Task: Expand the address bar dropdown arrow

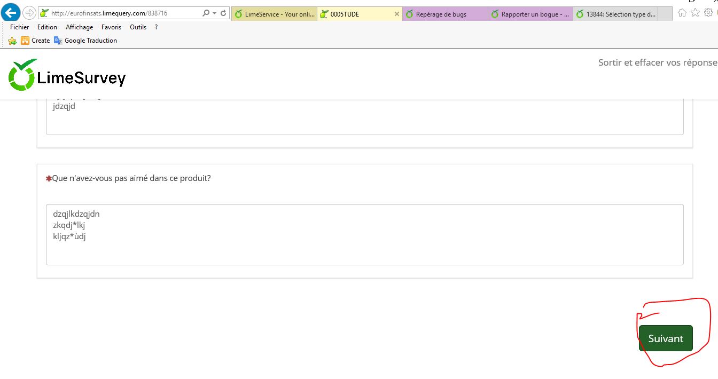Action: click(x=215, y=13)
